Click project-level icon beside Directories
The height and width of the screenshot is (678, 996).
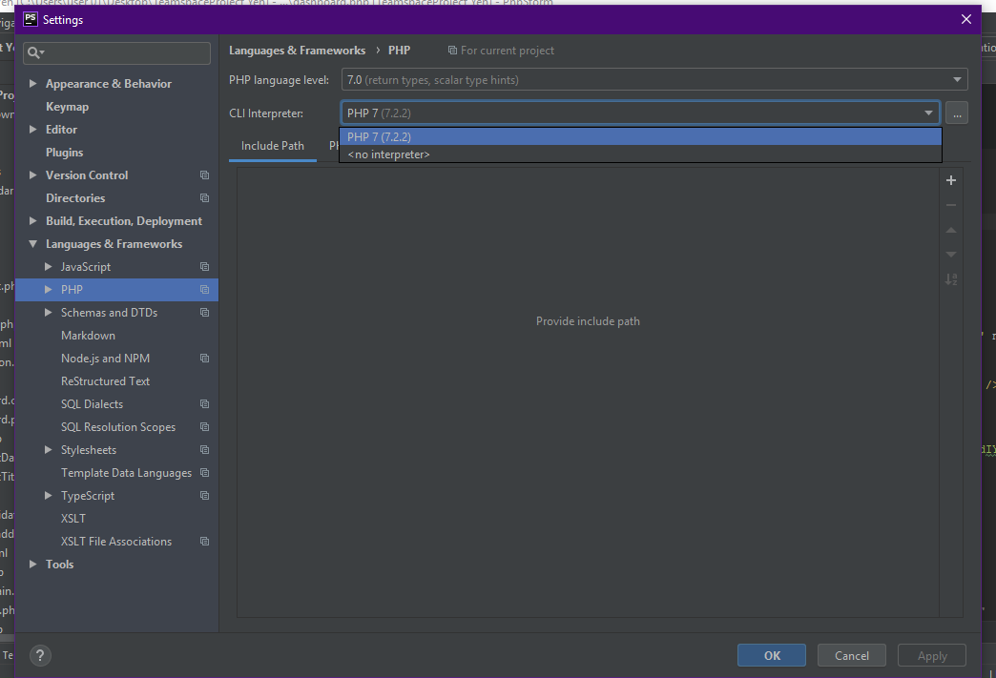coord(204,198)
